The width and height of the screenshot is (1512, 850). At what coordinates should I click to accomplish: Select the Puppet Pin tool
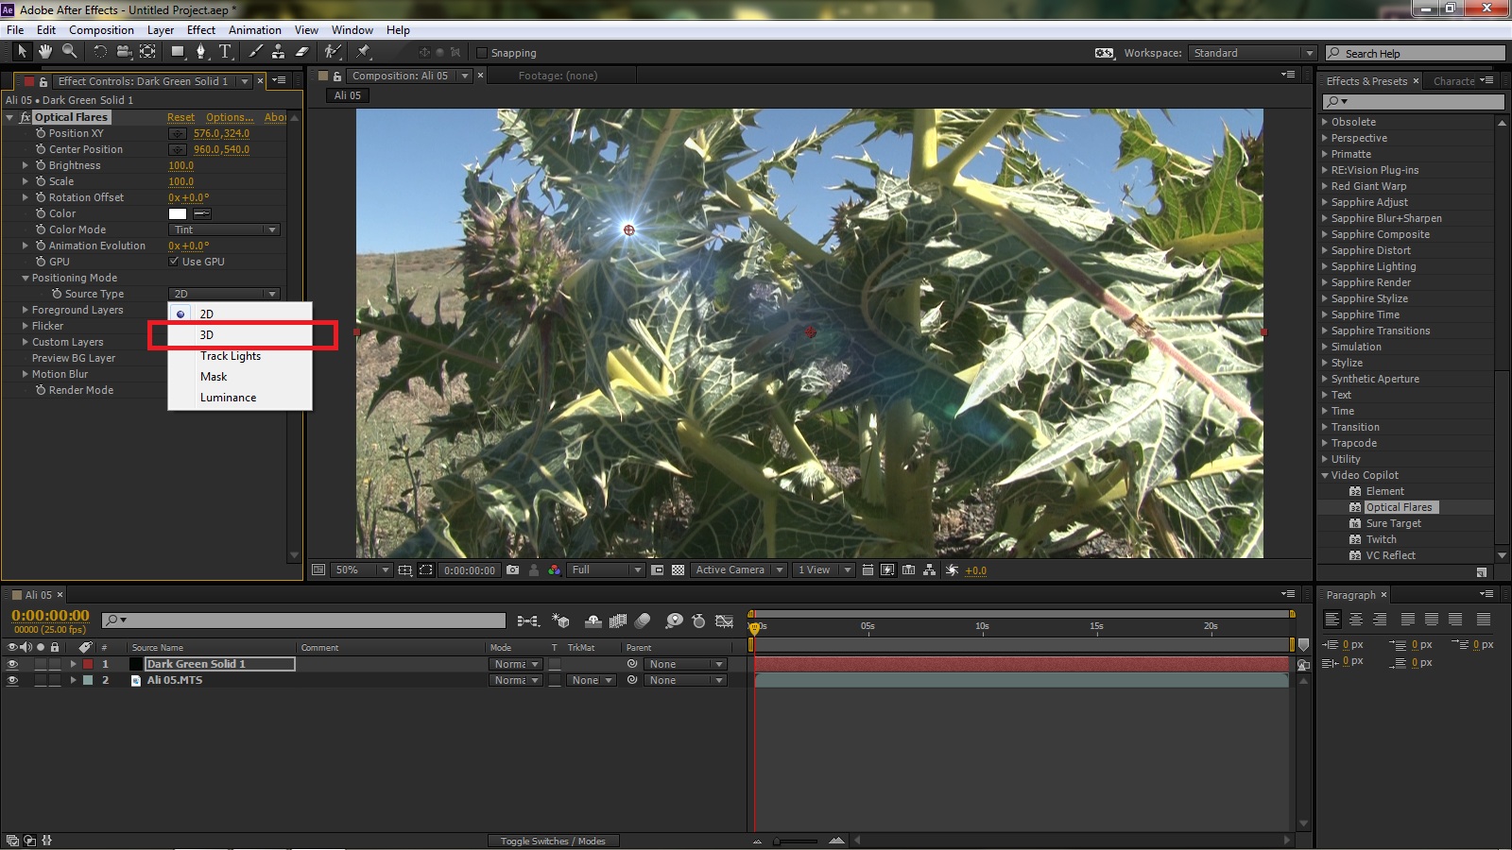click(x=363, y=52)
